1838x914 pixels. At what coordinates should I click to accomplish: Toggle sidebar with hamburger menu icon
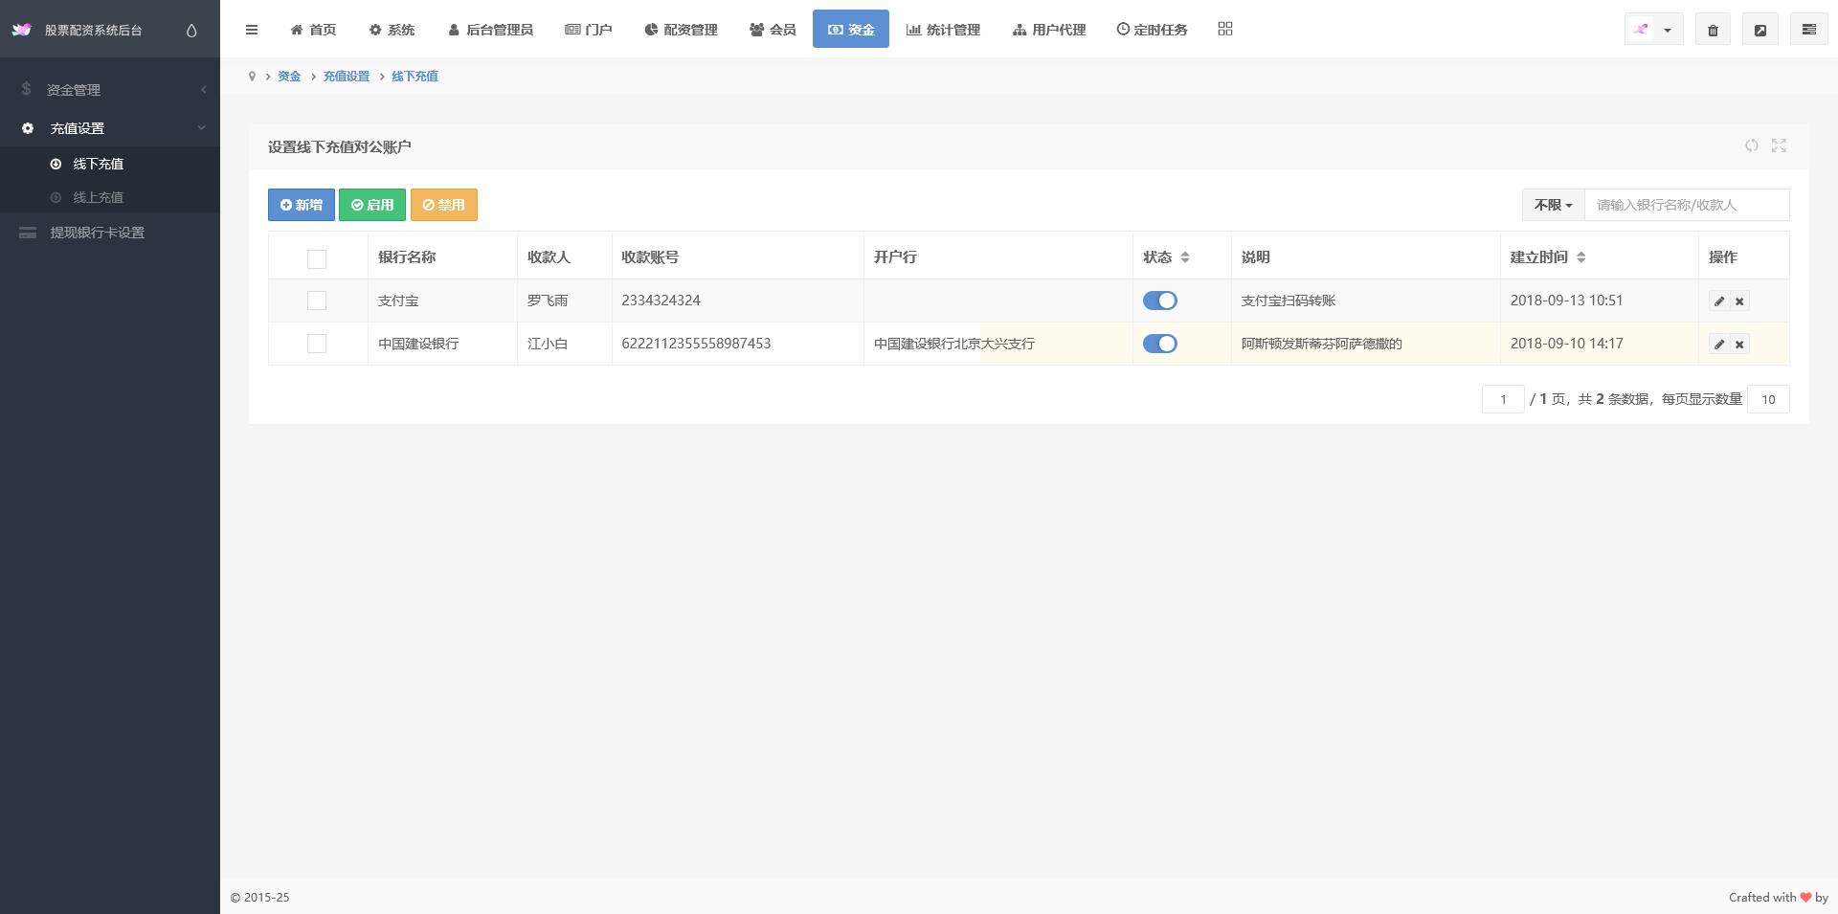pos(252,30)
